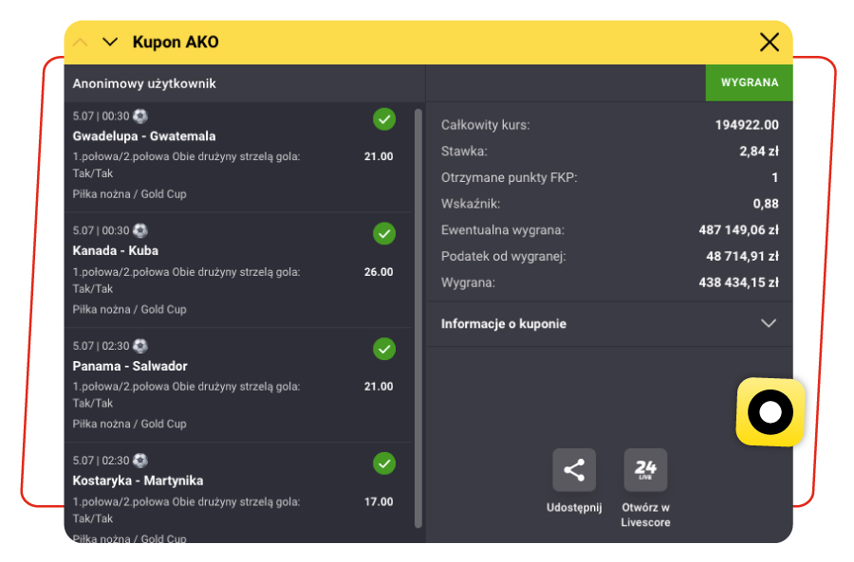Screen dimensions: 854x562
Task: Select the Anonimowy użytkownik header row
Action: pos(144,83)
